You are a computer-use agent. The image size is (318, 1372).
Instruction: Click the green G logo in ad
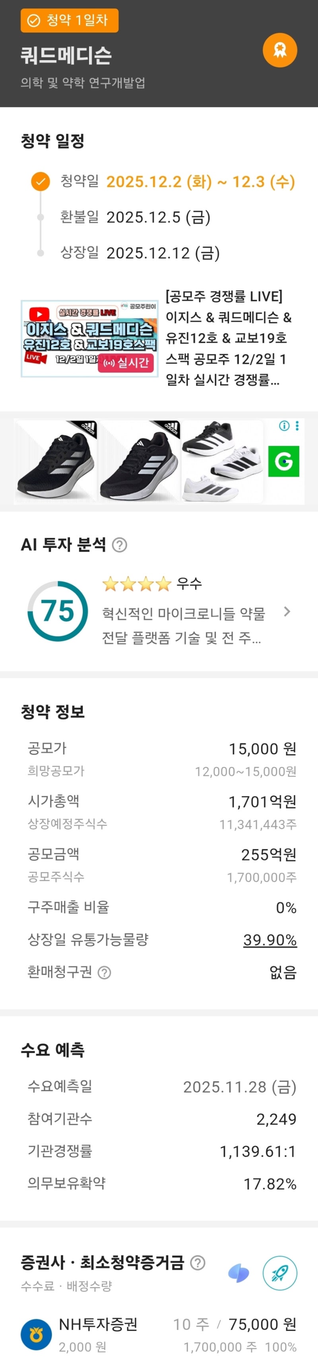tap(283, 461)
